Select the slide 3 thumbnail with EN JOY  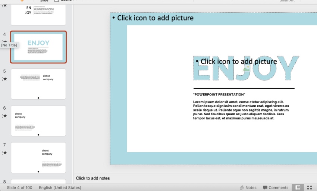point(38,15)
